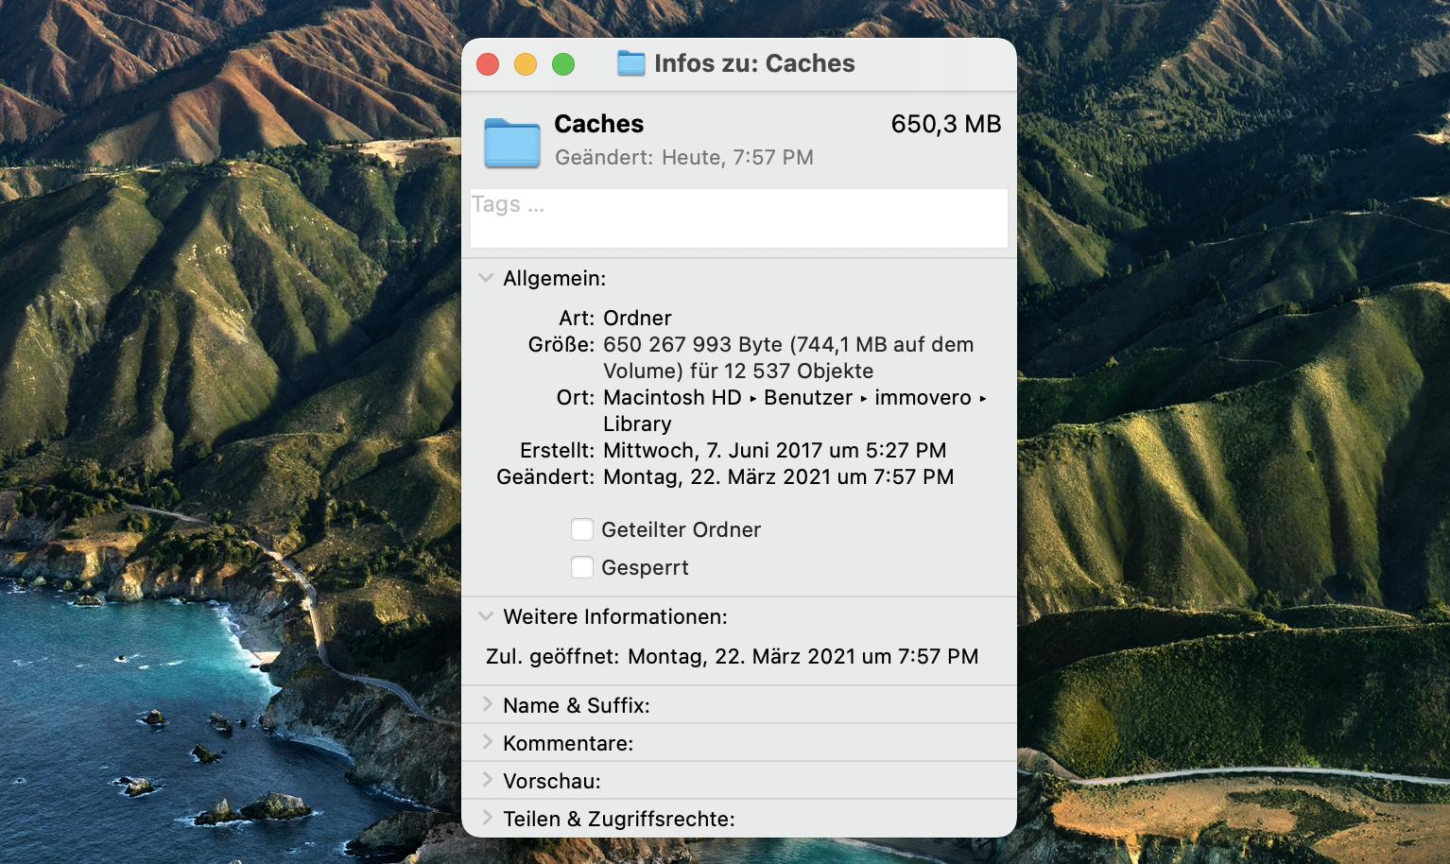The image size is (1450, 864).
Task: Expand Teilen & Zugriffsrechte section
Action: click(x=487, y=818)
